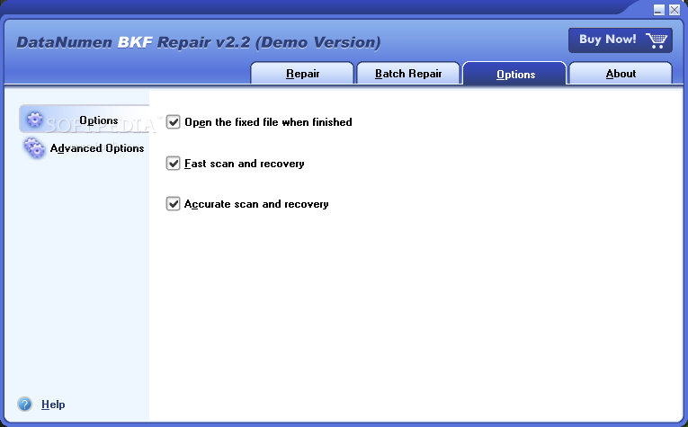Go to the About tab

tap(621, 73)
